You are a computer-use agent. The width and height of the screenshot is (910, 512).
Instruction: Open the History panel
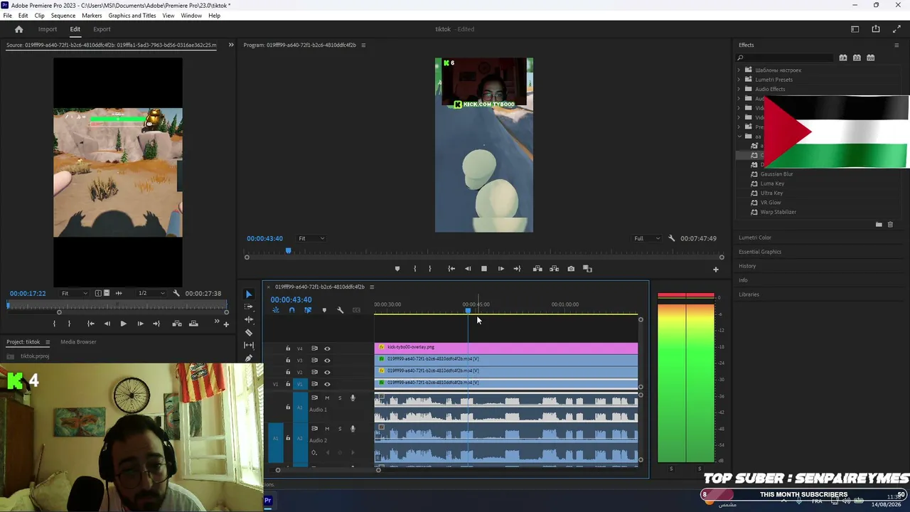click(x=747, y=266)
